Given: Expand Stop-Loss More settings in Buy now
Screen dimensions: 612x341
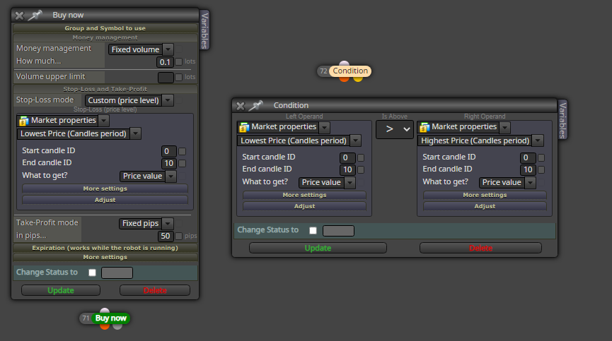Looking at the screenshot, I should pos(105,189).
